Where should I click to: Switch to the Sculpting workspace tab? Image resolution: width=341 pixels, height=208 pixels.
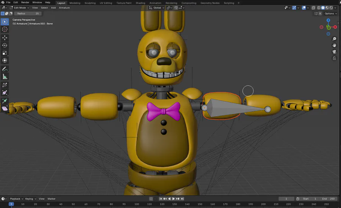[90, 3]
